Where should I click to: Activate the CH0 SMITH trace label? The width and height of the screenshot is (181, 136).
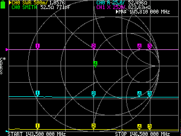(24, 7)
